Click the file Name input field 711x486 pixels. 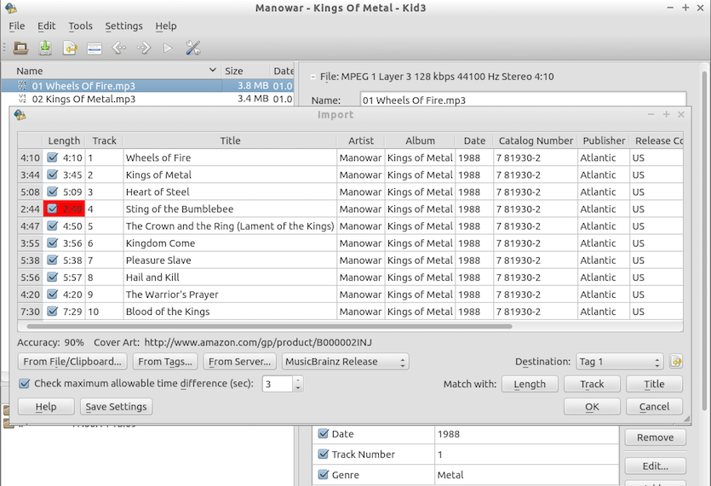[x=524, y=100]
